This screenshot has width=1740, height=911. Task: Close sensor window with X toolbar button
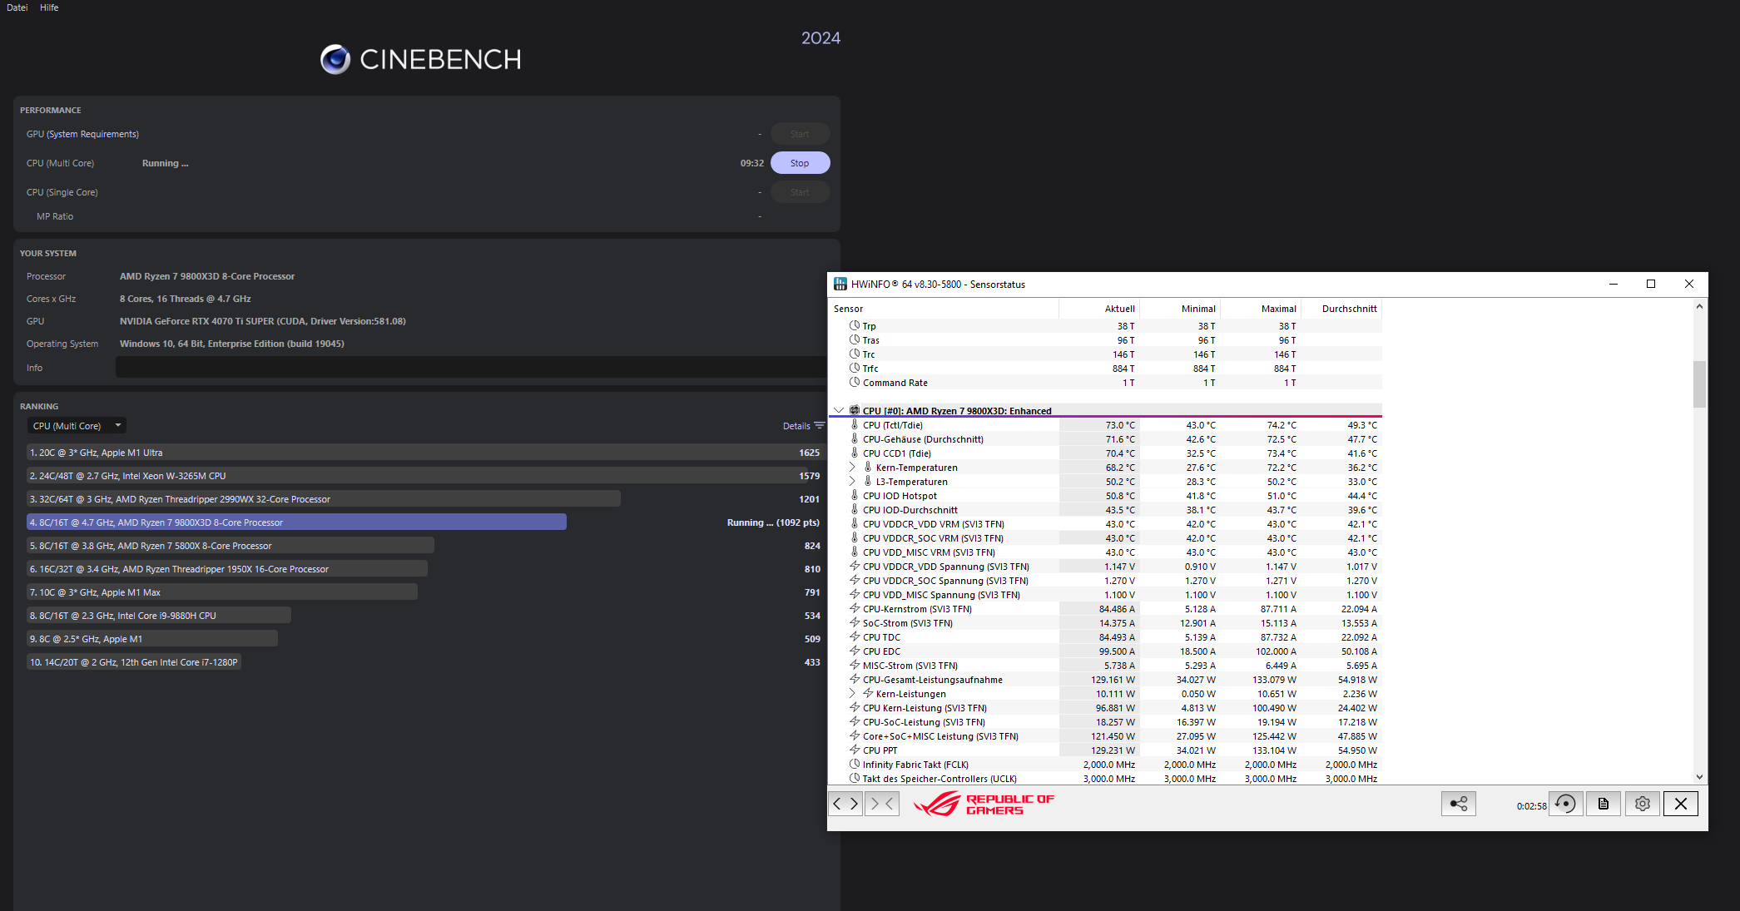point(1681,804)
